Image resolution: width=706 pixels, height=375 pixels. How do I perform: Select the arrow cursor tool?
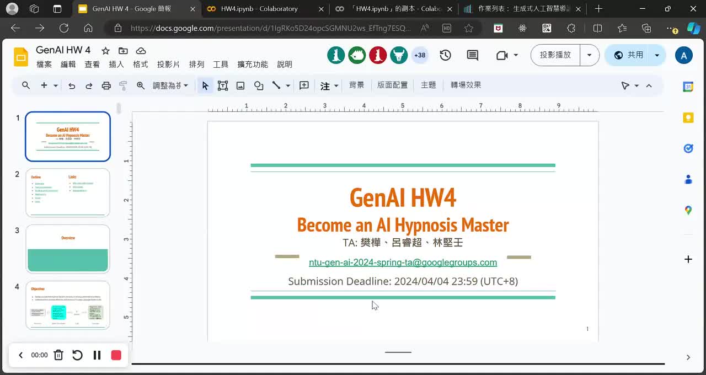(205, 85)
